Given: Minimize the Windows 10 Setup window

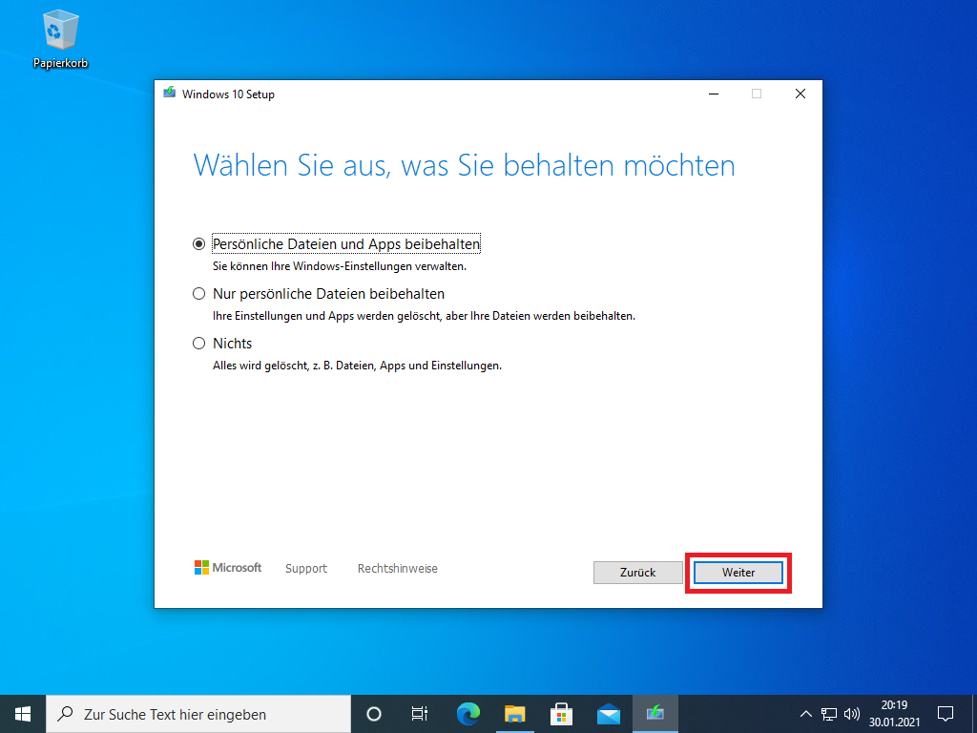Looking at the screenshot, I should coord(714,94).
